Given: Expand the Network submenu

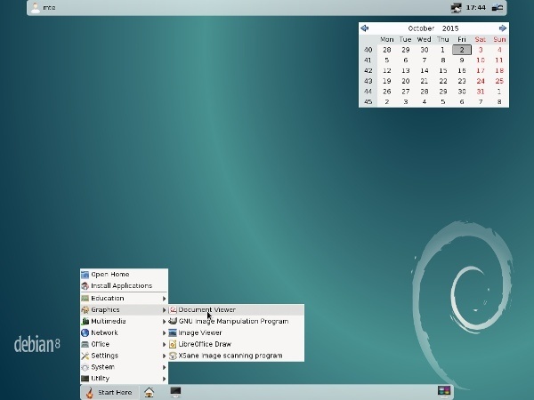Looking at the screenshot, I should pyautogui.click(x=124, y=332).
